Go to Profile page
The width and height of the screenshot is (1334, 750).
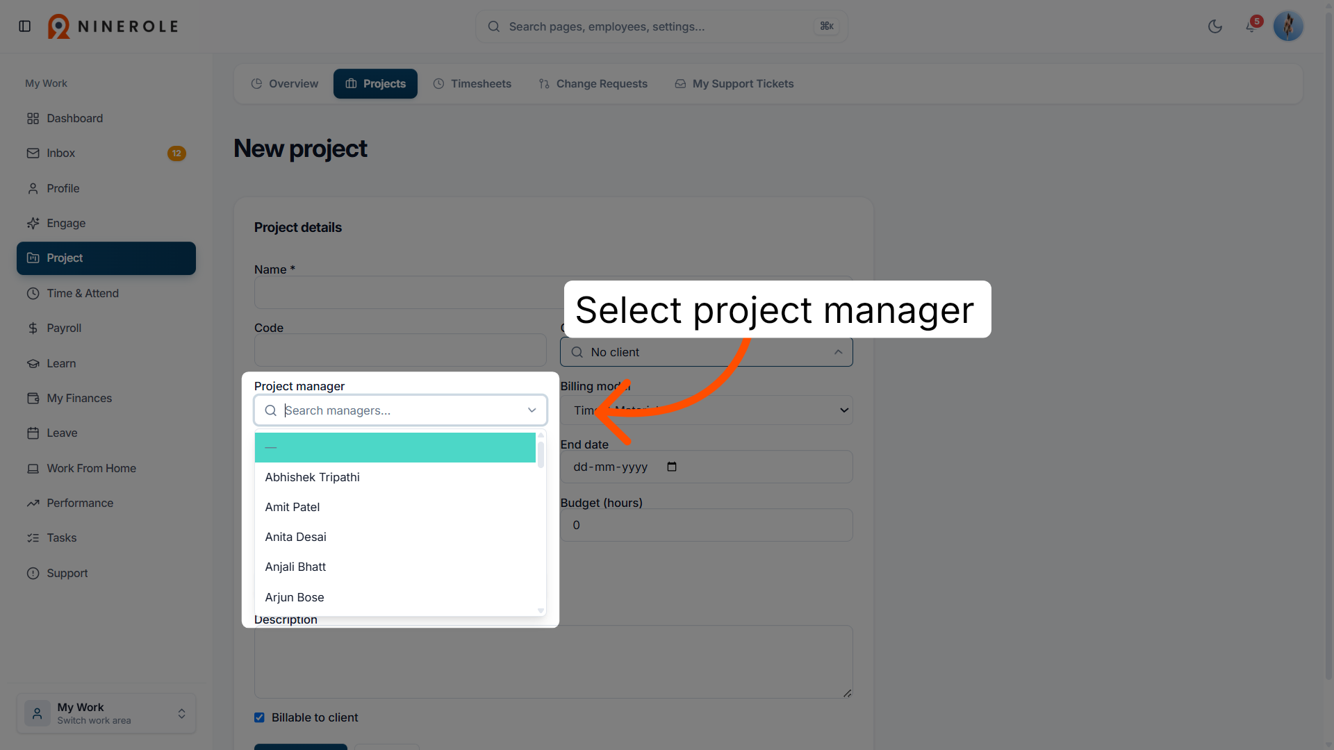coord(106,189)
